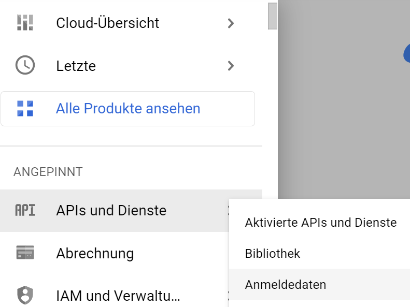
Task: Expand the Cloud-Übersicht submenu arrow
Action: click(x=231, y=23)
